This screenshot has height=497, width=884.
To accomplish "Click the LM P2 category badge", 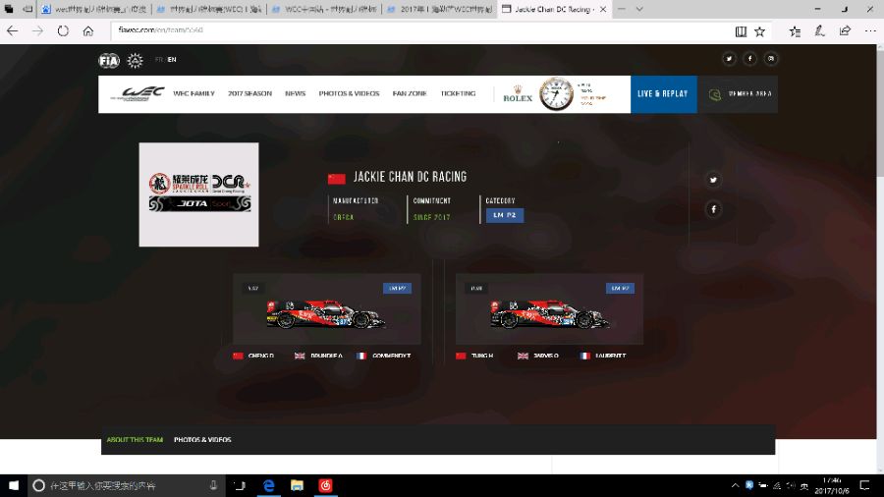I will [x=505, y=215].
